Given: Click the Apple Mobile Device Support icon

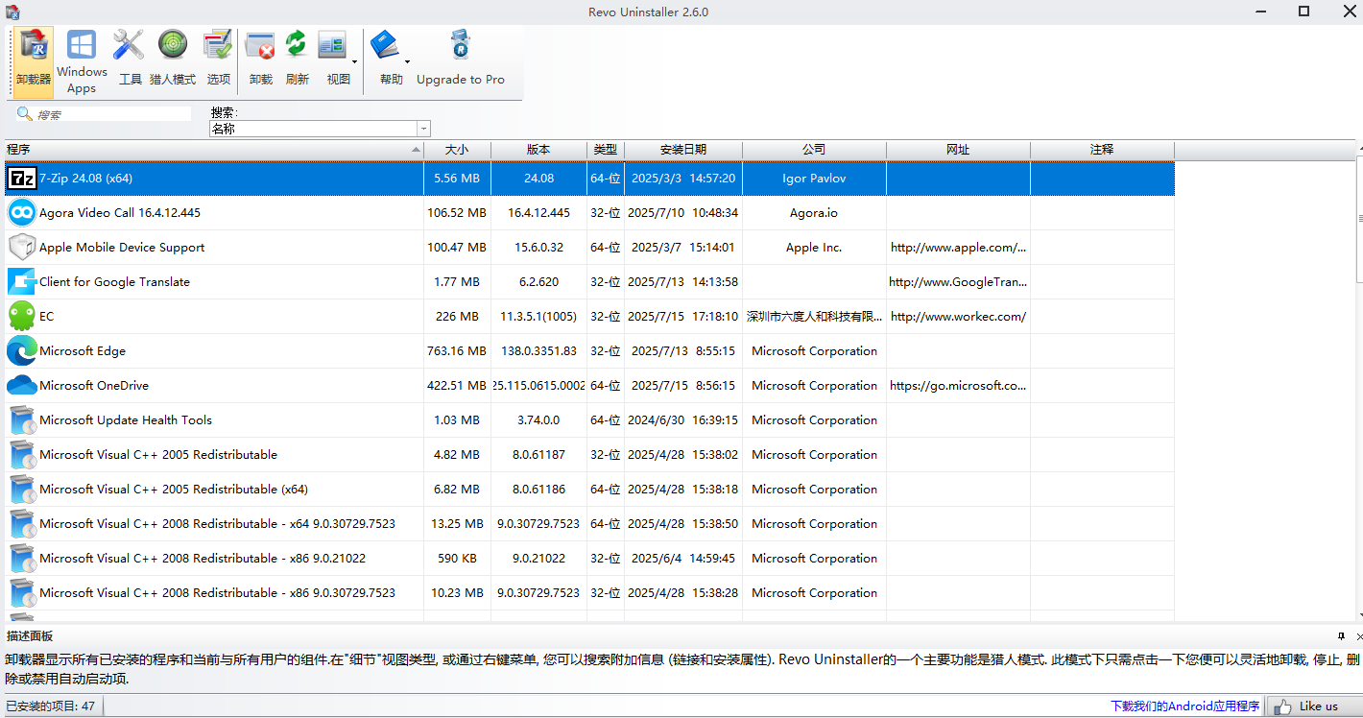Looking at the screenshot, I should pyautogui.click(x=21, y=248).
